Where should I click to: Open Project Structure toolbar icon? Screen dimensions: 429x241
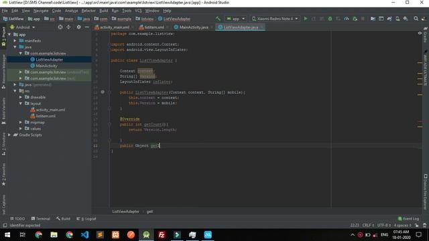click(x=373, y=19)
